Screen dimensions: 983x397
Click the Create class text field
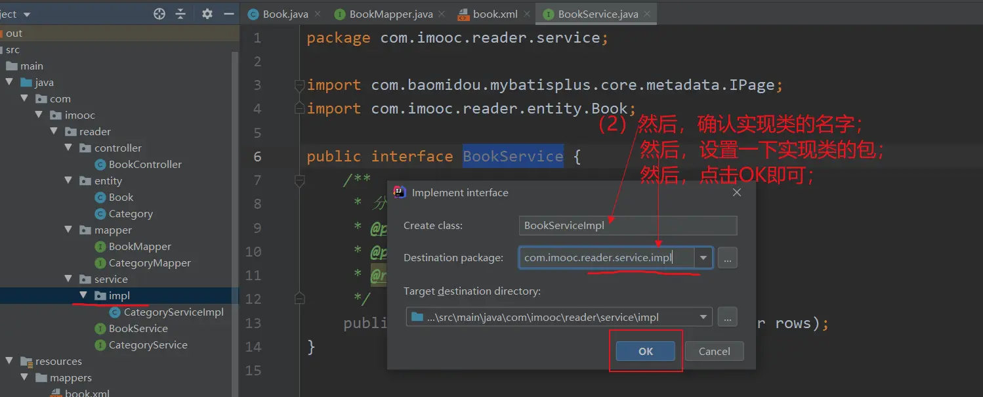tap(627, 226)
